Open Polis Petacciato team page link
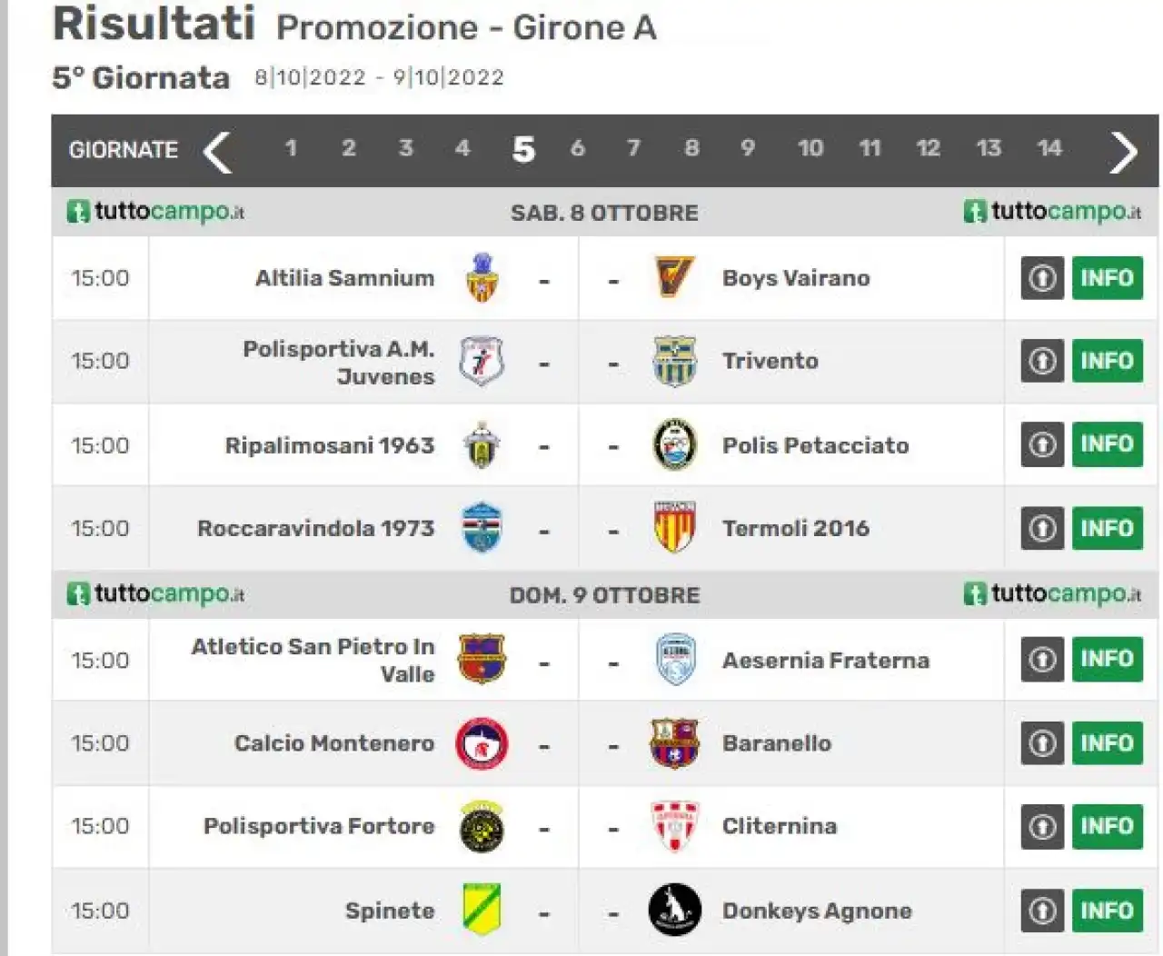The height and width of the screenshot is (956, 1163). 815,445
